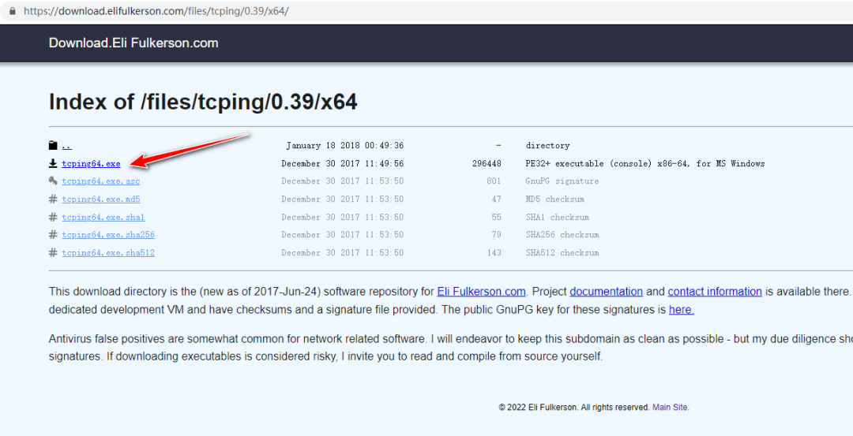
Task: Click the 'SHA512 checksum' description text
Action: coord(562,252)
